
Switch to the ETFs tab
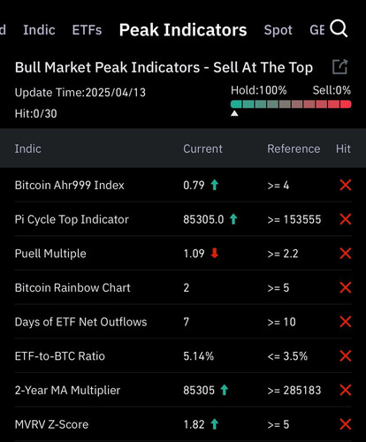tap(87, 30)
